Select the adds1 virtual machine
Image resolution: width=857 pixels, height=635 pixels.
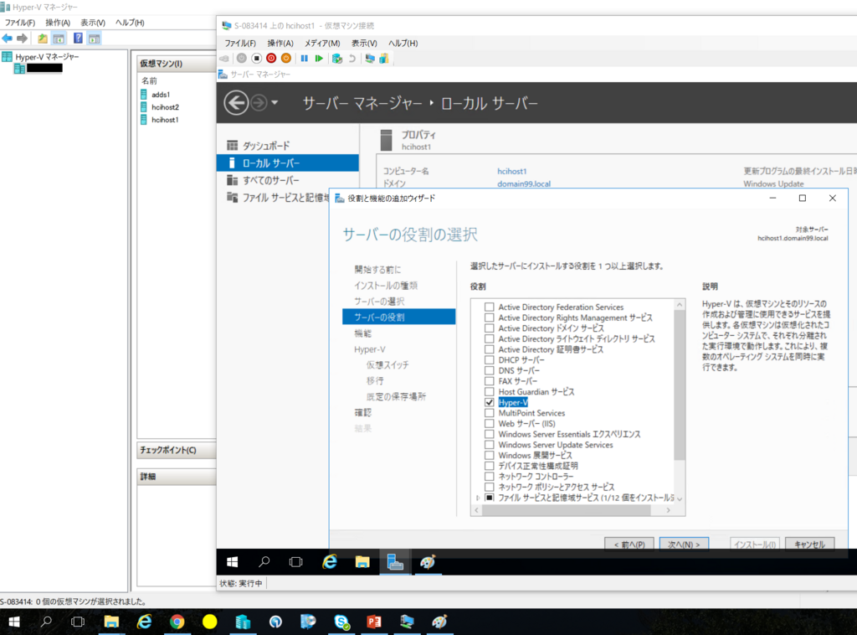161,95
